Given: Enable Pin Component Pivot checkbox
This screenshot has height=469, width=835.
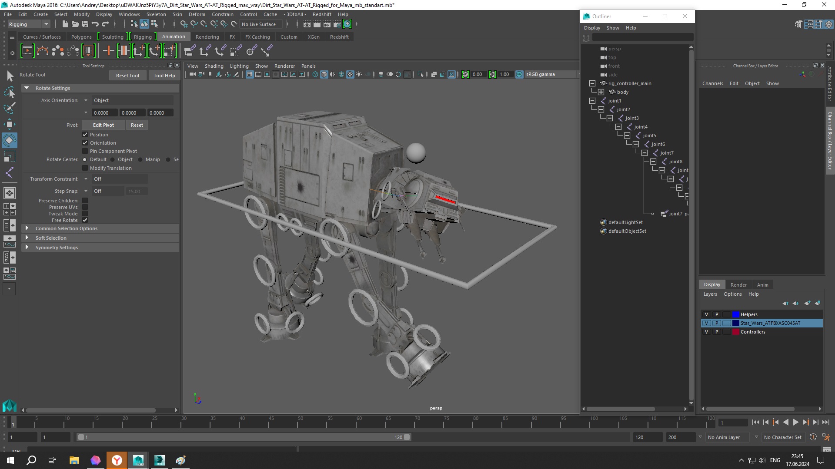Looking at the screenshot, I should pos(85,151).
